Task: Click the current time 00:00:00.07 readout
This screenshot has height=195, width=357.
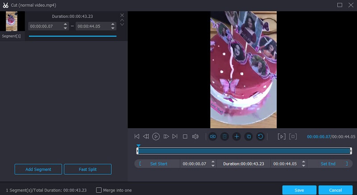Action: [319, 137]
